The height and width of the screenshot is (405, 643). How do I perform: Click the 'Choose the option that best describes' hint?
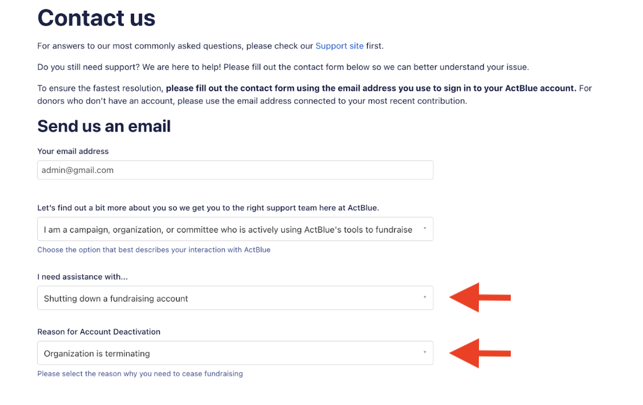click(x=154, y=250)
